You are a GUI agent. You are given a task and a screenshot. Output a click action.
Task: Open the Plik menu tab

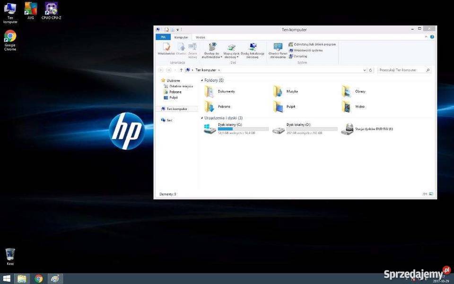tap(163, 37)
